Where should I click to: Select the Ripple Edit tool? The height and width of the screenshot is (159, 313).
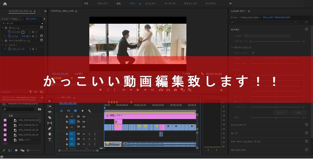[x=50, y=112]
